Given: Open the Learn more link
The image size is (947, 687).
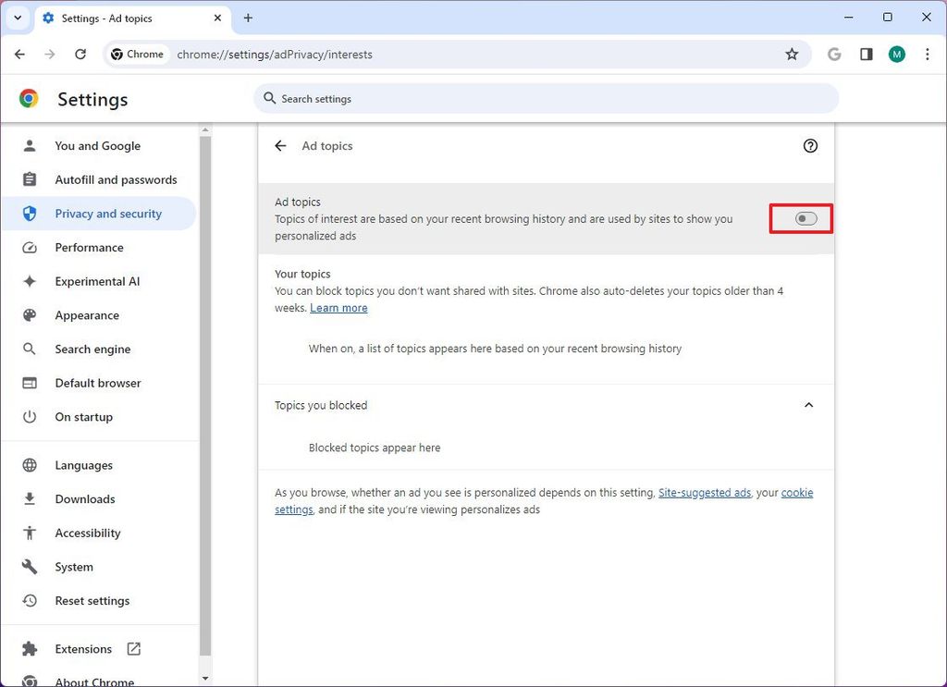Looking at the screenshot, I should pyautogui.click(x=338, y=307).
